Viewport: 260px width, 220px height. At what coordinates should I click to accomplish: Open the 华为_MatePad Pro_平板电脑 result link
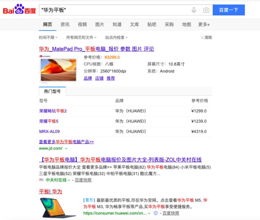point(96,49)
